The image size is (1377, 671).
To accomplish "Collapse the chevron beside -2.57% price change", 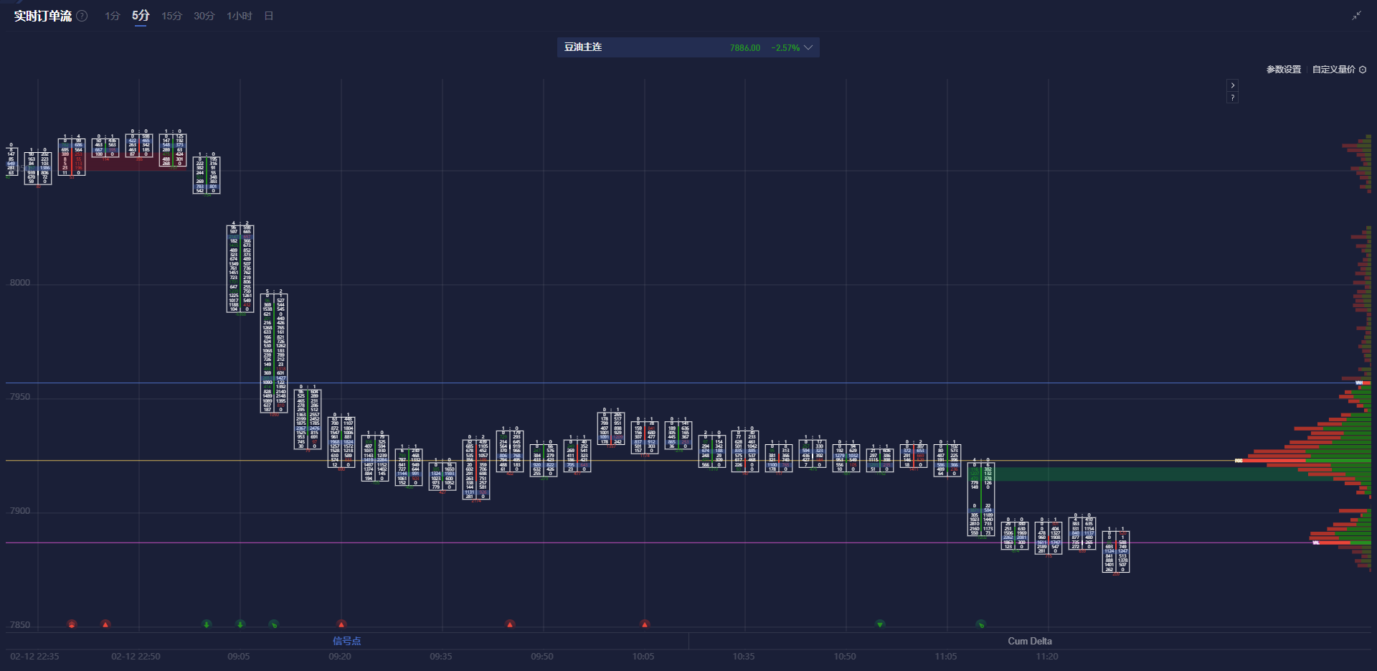I will tap(809, 47).
